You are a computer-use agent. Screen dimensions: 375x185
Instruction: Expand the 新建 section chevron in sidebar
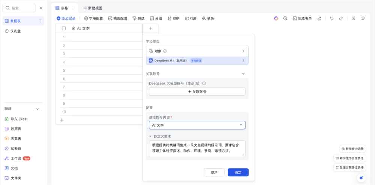[x=37, y=109]
